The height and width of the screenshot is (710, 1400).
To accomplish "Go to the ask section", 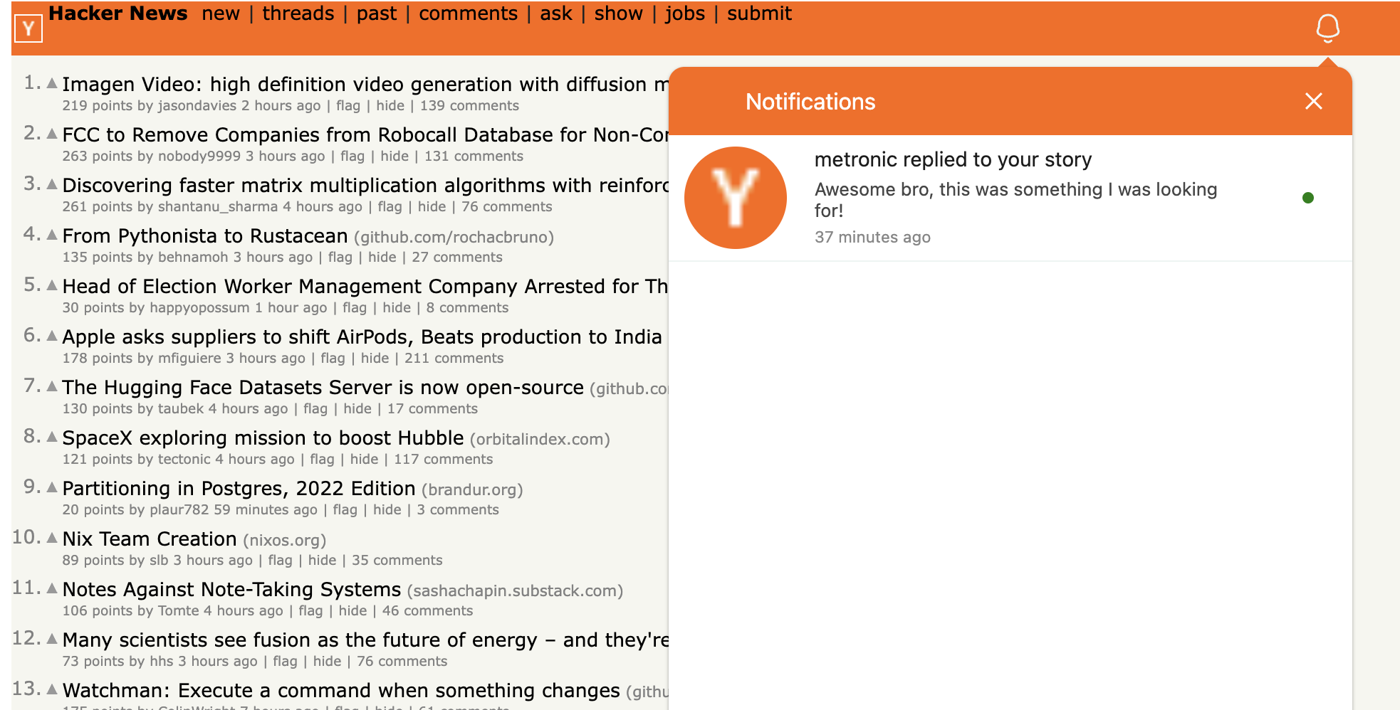I will 556,14.
